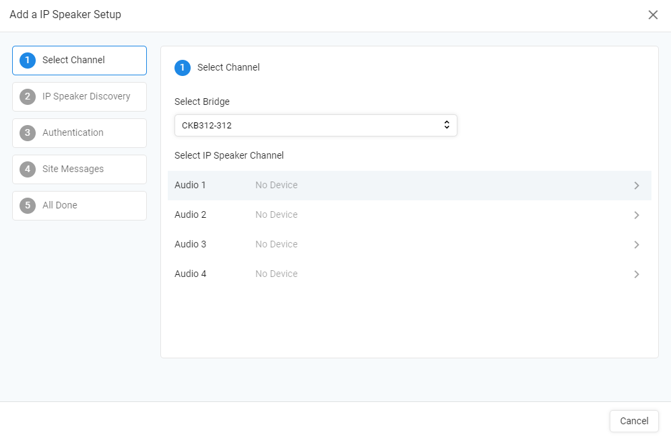Go to All Done step
Screen dimensions: 671x437
click(79, 206)
